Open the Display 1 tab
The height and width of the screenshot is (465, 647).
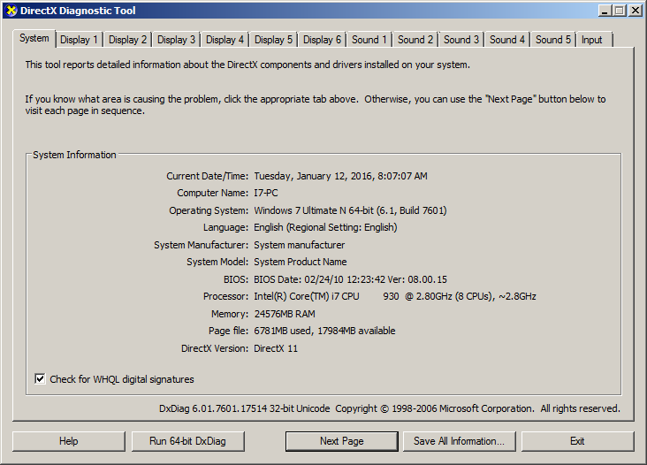[79, 40]
